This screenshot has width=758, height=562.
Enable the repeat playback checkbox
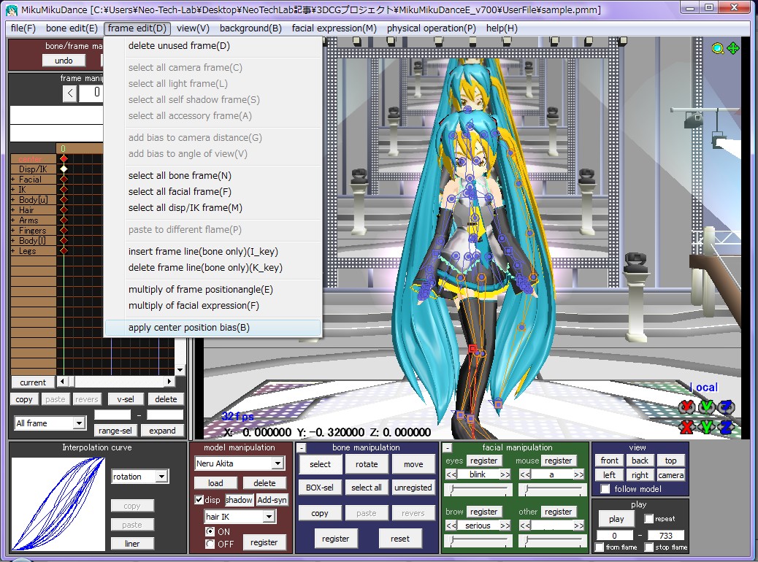point(648,518)
